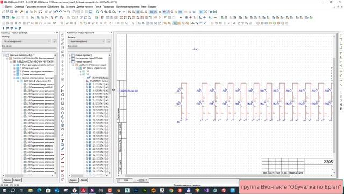This screenshot has width=344, height=194.
Task: Collapse the Красный октябрь project node
Action: click(x=4, y=55)
